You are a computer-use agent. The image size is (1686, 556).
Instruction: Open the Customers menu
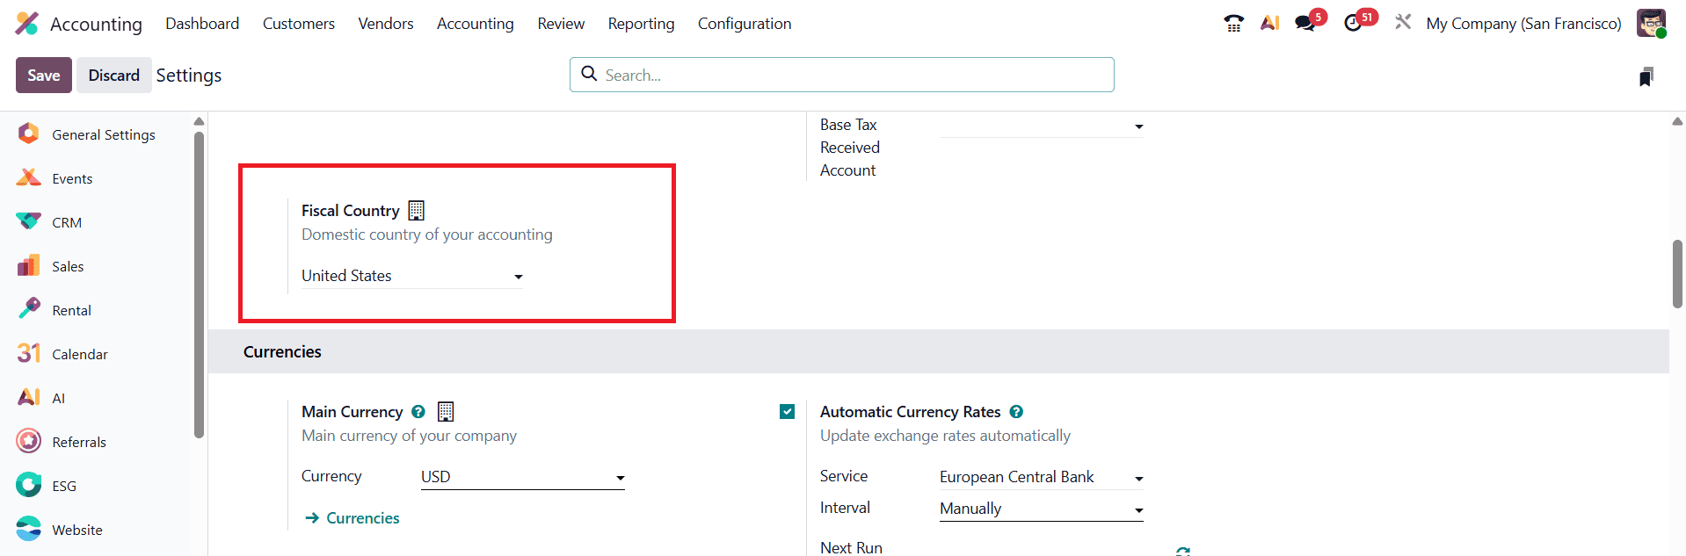[x=299, y=24]
